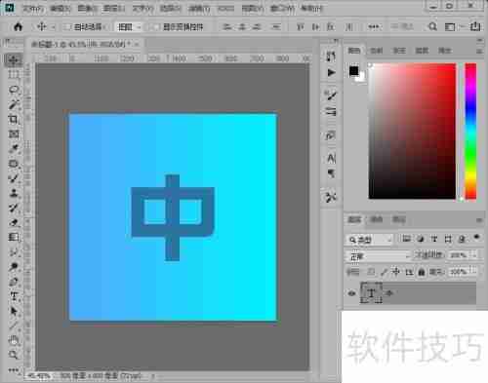Open more align options ellipsis
Screen dimensions: 488x383
[374, 27]
